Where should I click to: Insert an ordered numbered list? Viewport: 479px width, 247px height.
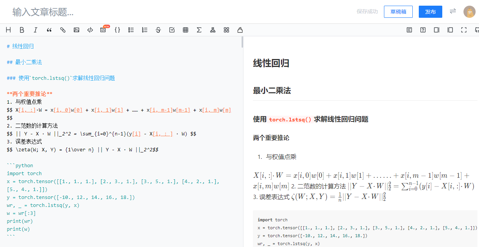click(x=145, y=30)
